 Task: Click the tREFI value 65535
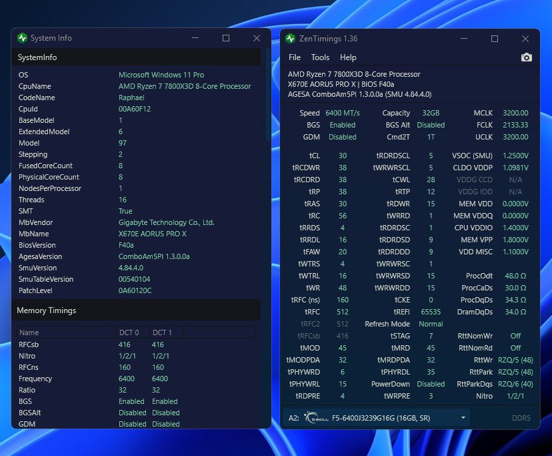click(x=431, y=312)
